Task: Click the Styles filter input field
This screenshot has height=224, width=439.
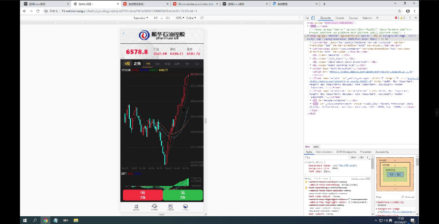Action: coord(326,157)
